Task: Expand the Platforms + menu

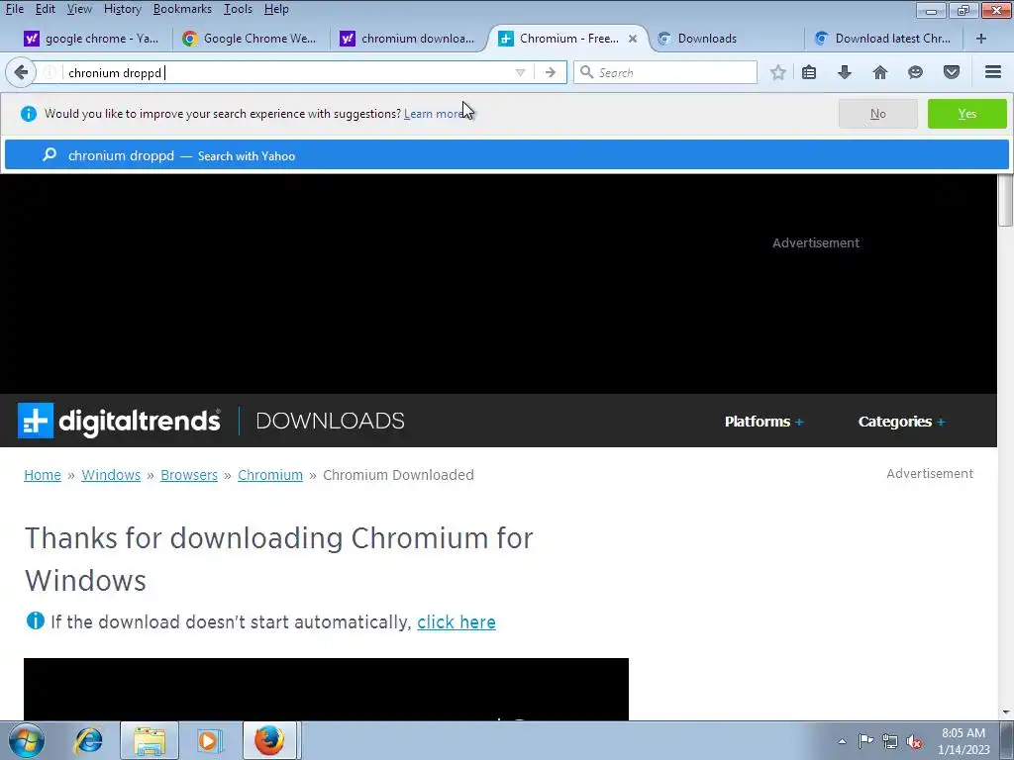Action: (763, 422)
